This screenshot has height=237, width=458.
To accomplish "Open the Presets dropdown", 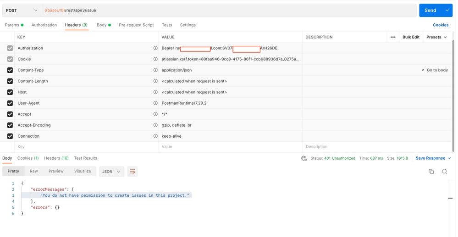I will [436, 37].
